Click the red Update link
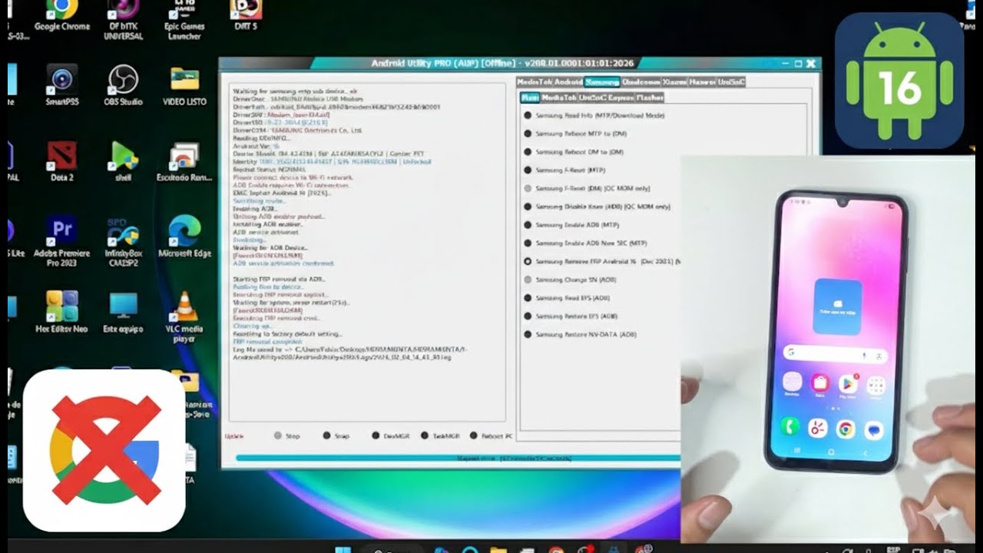The image size is (983, 553). (233, 435)
